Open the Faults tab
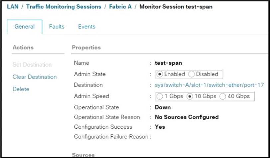 [57, 27]
